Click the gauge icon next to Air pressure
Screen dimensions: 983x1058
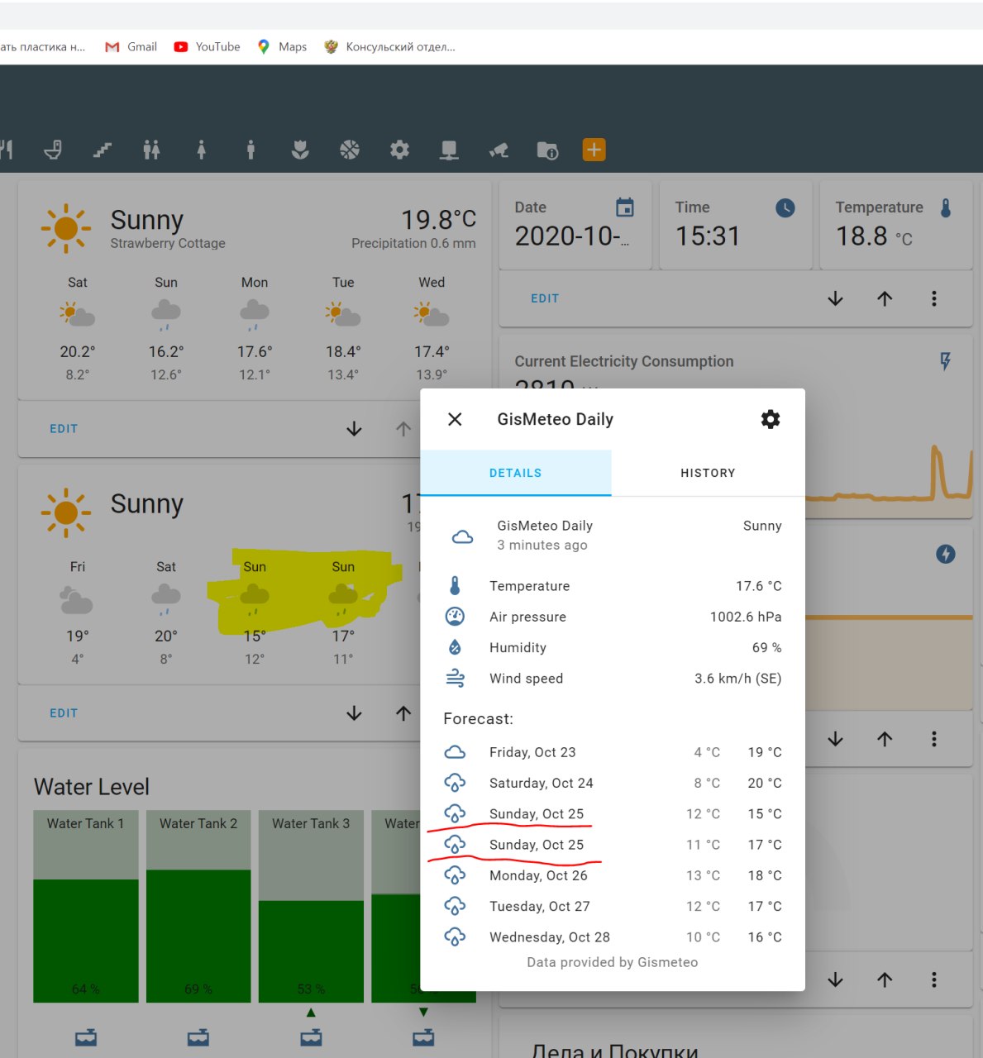point(455,617)
